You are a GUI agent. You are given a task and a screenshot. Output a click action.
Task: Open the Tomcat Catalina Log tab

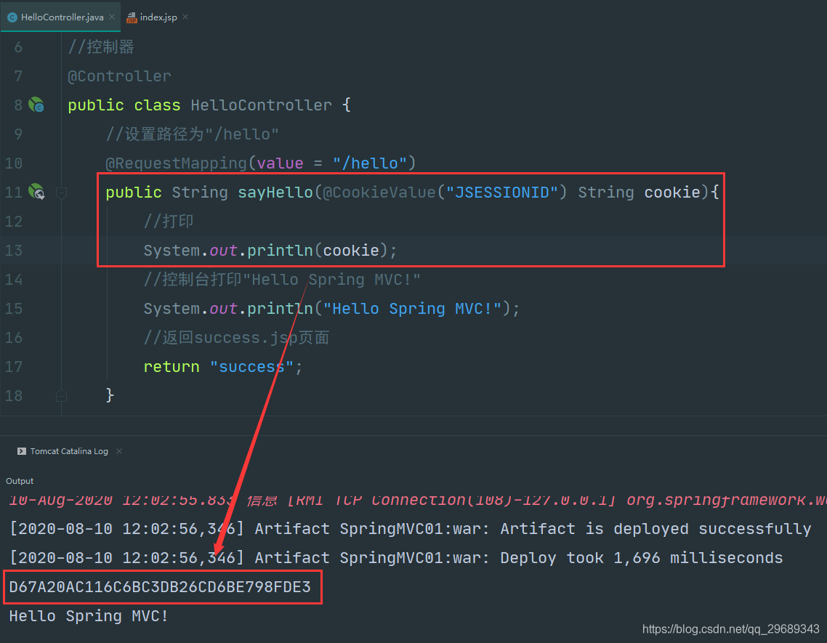point(68,451)
